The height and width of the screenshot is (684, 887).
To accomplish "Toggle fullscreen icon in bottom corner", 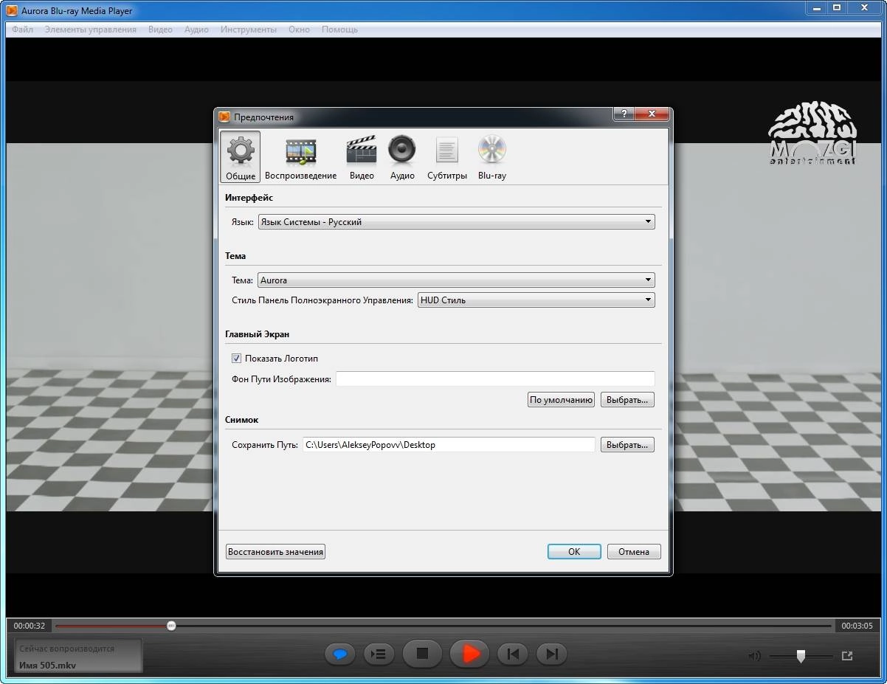I will pyautogui.click(x=847, y=655).
